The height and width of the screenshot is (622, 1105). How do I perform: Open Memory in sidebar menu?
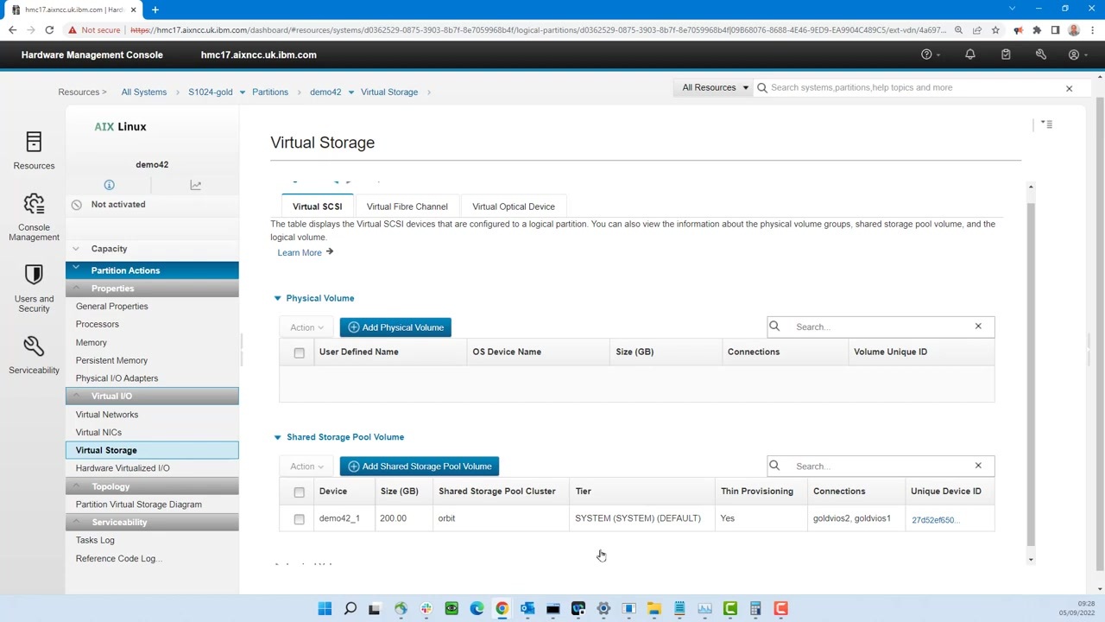(x=91, y=342)
